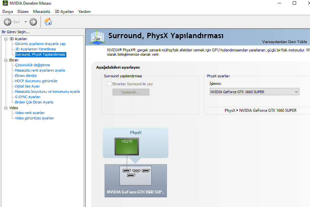This screenshot has width=310, height=207.
Task: Open the Home page via house icon
Action: 48,22
